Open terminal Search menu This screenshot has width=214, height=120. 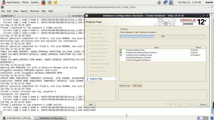point(24,11)
